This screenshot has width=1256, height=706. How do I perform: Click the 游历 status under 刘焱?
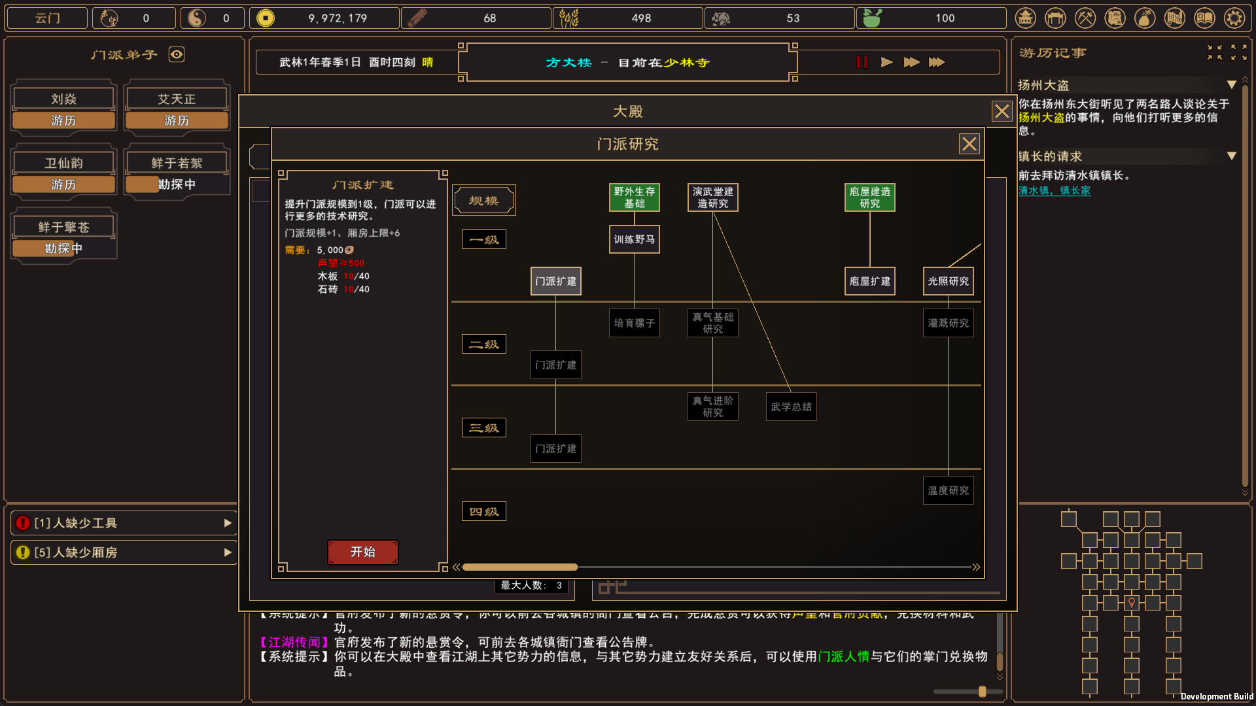pyautogui.click(x=63, y=120)
